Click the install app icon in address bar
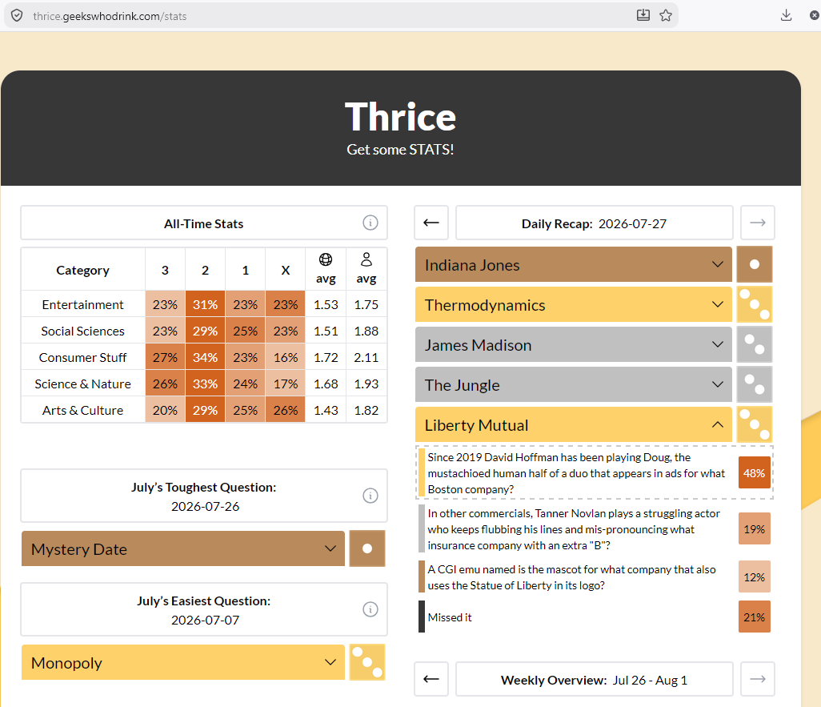Viewport: 821px width, 707px height. (x=643, y=15)
